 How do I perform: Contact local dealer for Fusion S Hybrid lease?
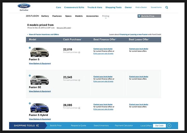[139, 104]
